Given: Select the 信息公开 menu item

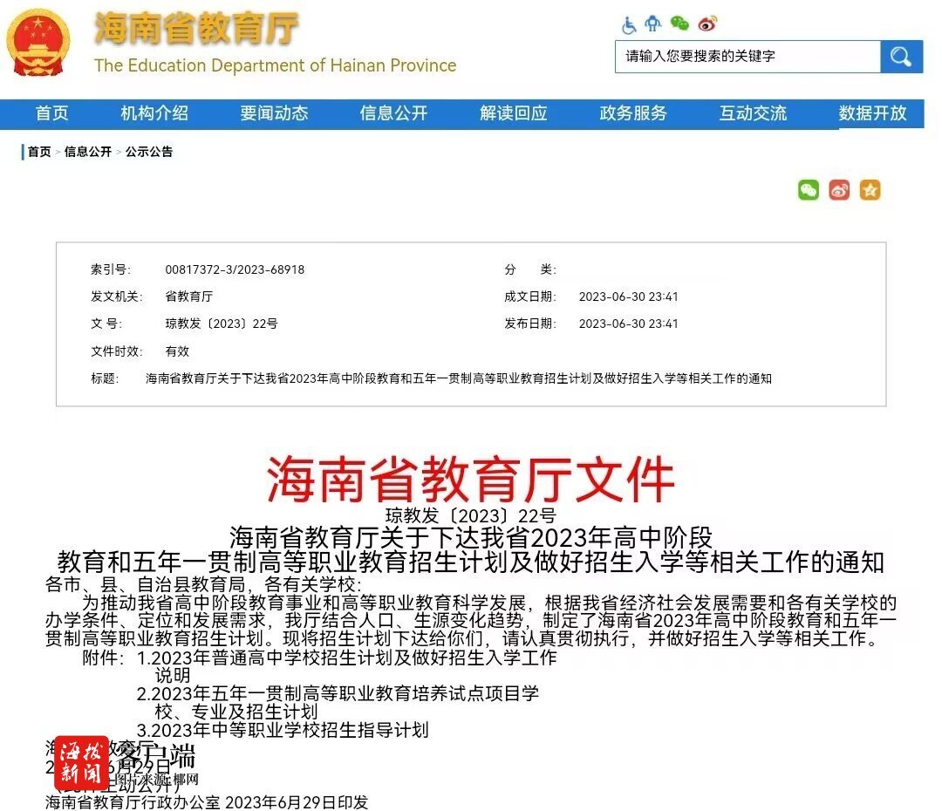Looking at the screenshot, I should click(393, 113).
